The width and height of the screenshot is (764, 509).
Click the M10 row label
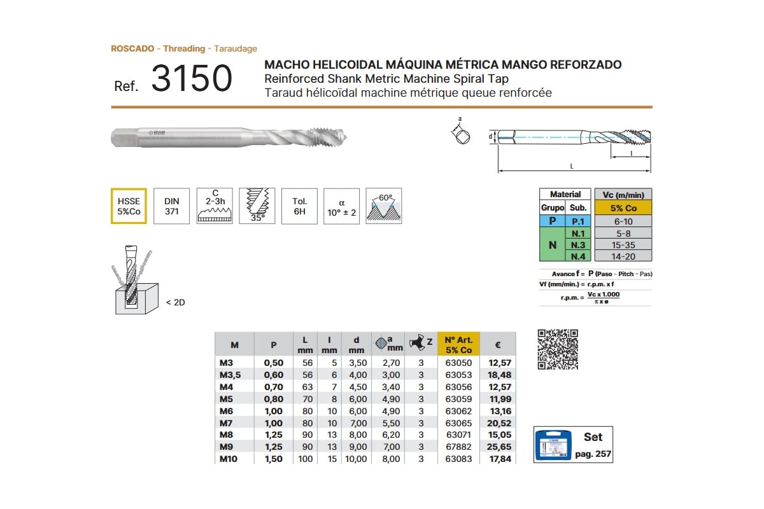tap(229, 459)
